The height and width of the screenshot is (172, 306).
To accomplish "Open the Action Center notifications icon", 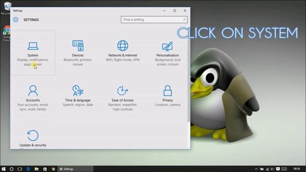I will [278, 169].
